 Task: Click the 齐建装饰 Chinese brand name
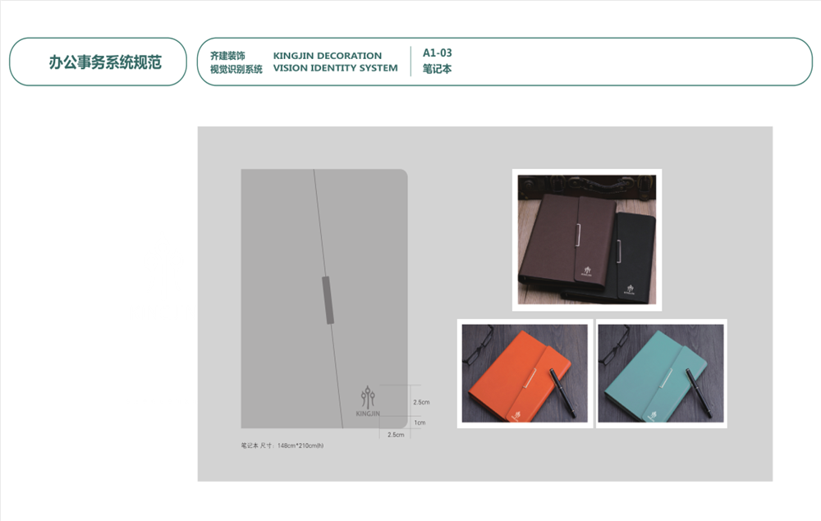click(x=227, y=56)
